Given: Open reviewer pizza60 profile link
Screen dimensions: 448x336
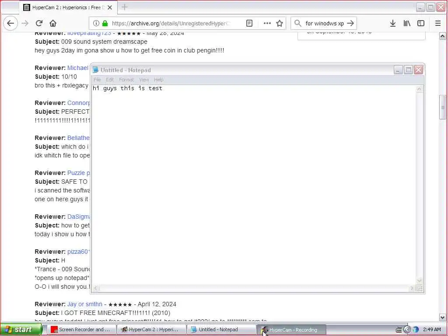Looking at the screenshot, I should pos(79,252).
